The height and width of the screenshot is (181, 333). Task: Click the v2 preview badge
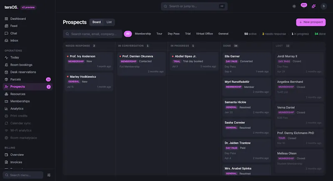(28, 8)
